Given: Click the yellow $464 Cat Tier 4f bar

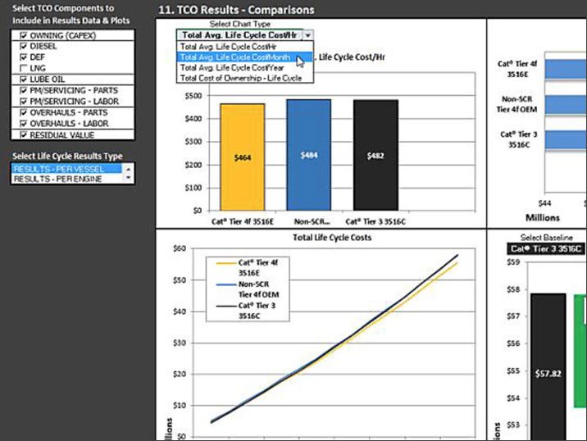Looking at the screenshot, I should [242, 156].
